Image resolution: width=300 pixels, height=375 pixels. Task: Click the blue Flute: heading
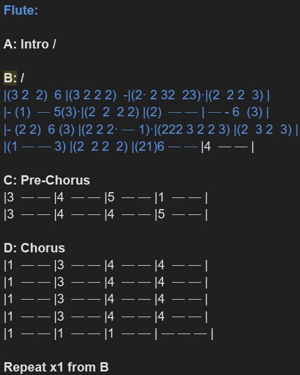coord(21,11)
